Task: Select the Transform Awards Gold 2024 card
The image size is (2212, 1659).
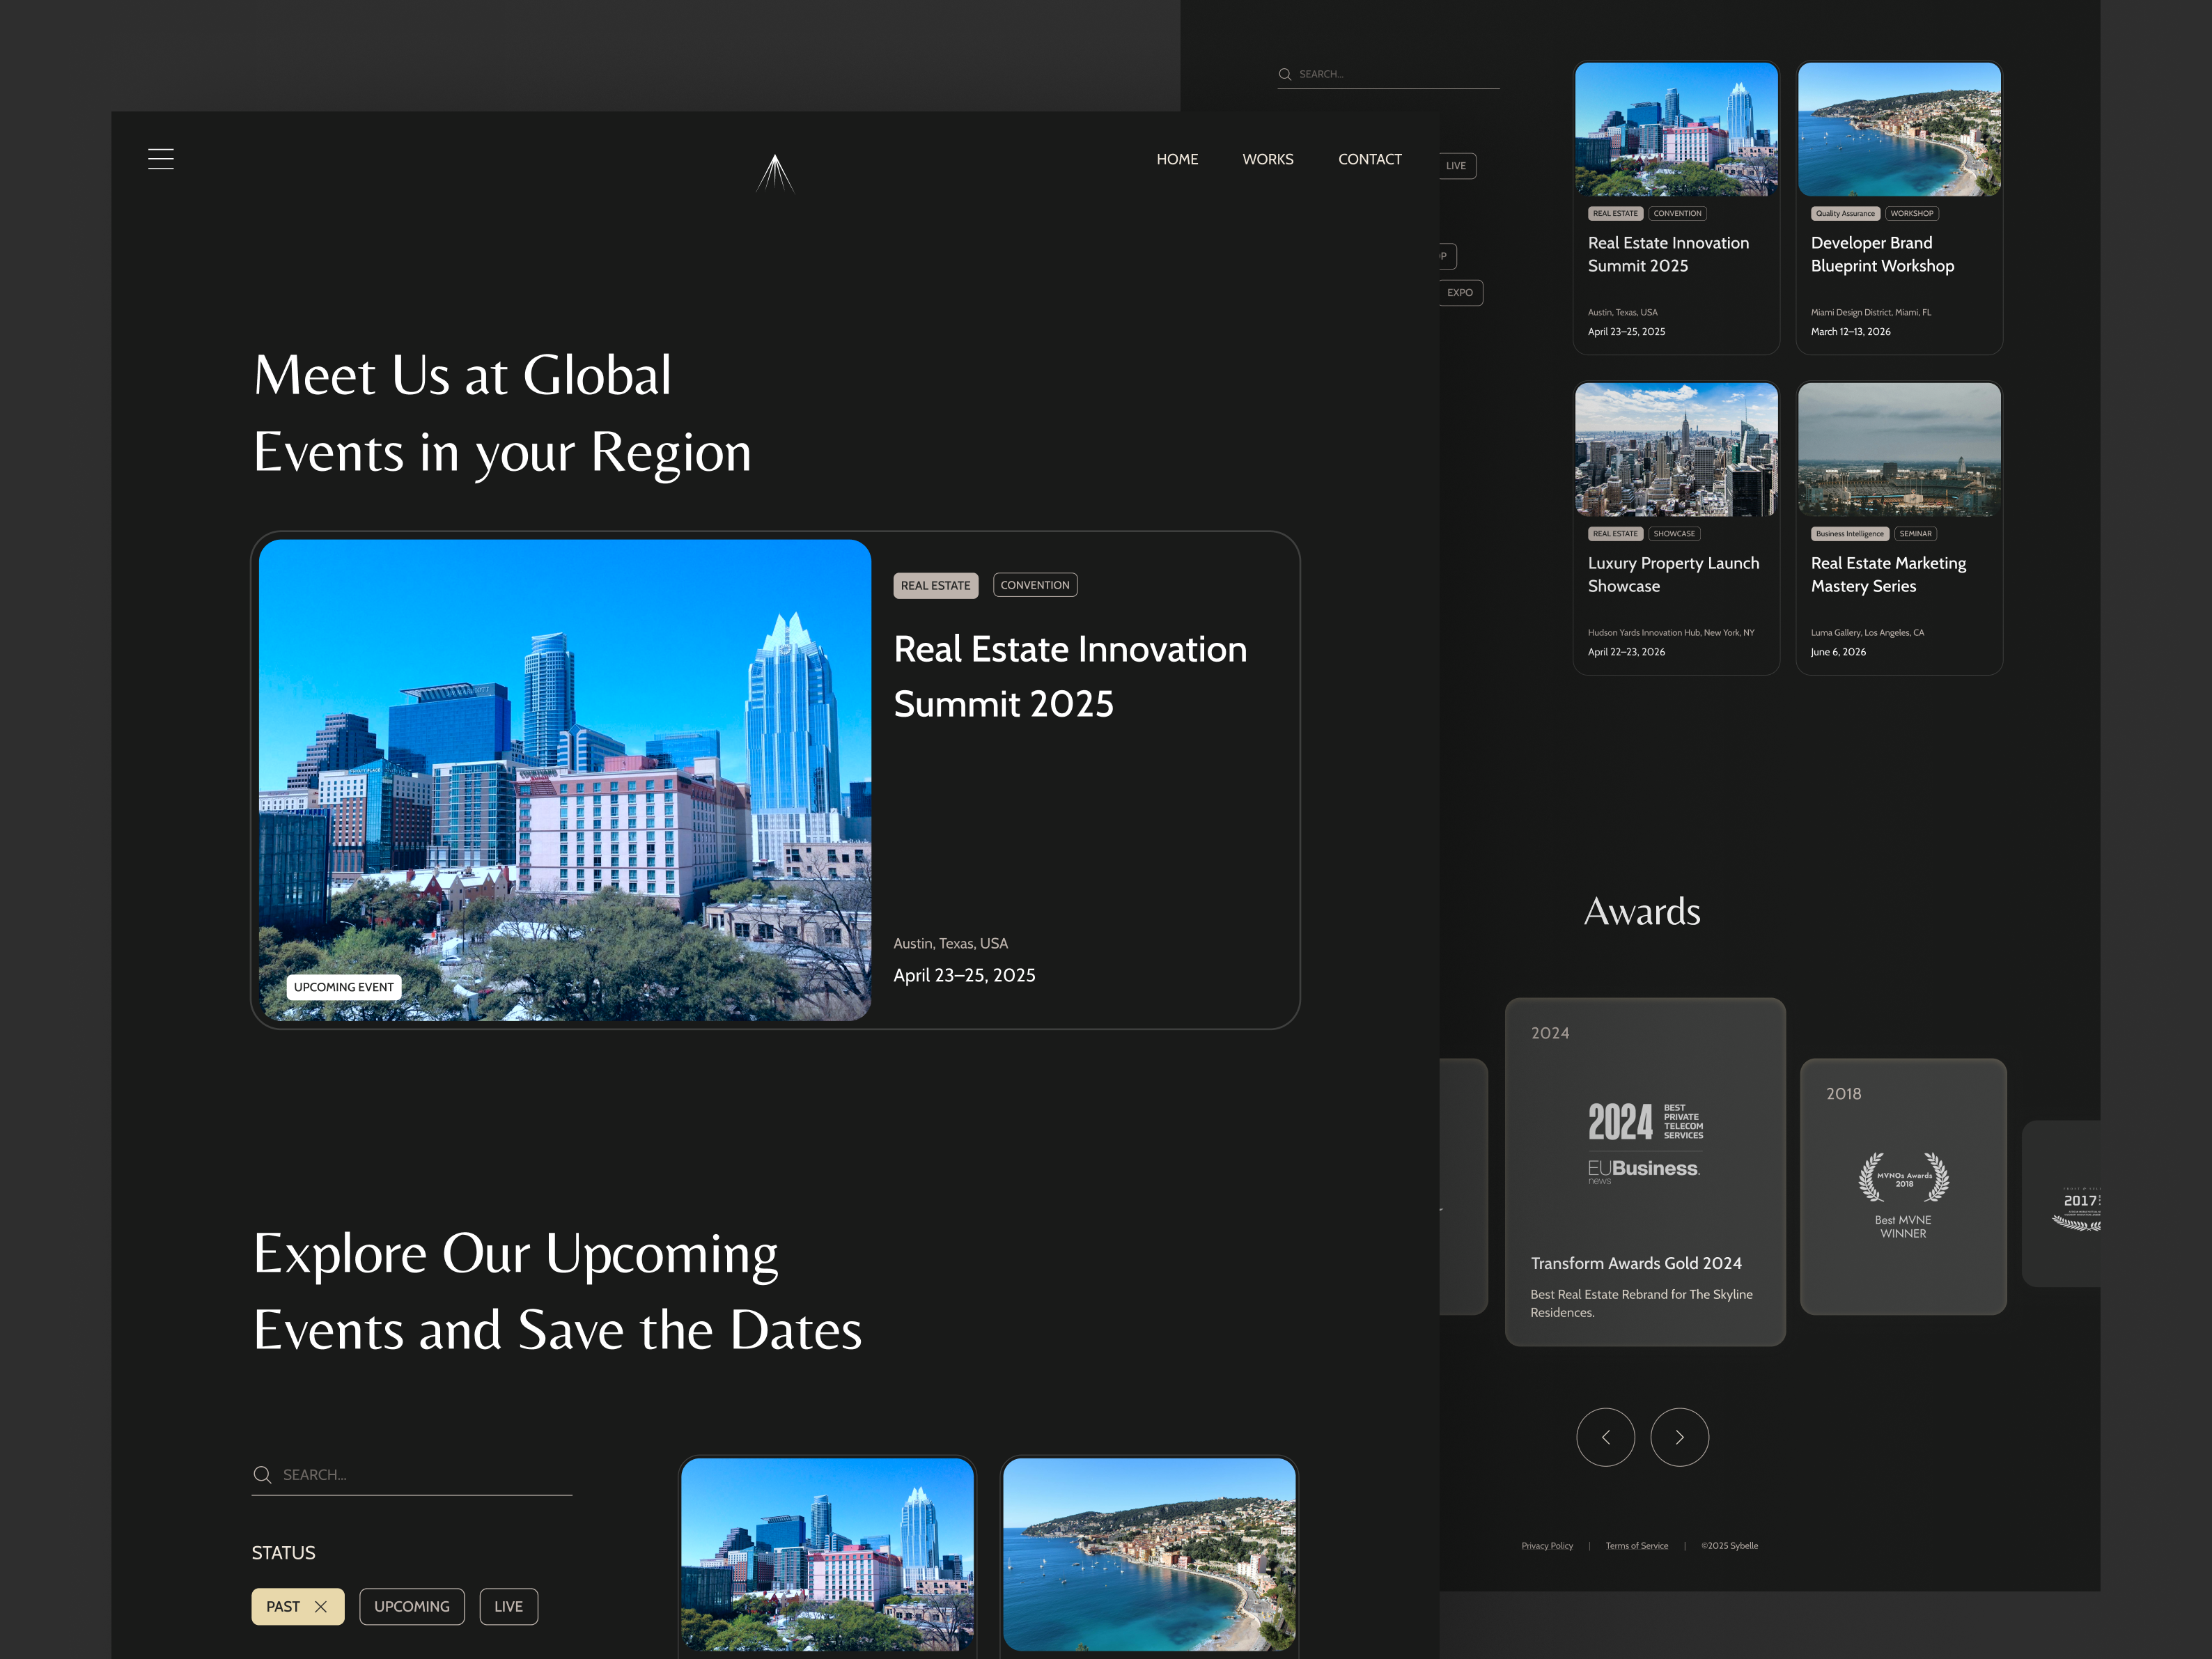Action: click(1645, 1170)
